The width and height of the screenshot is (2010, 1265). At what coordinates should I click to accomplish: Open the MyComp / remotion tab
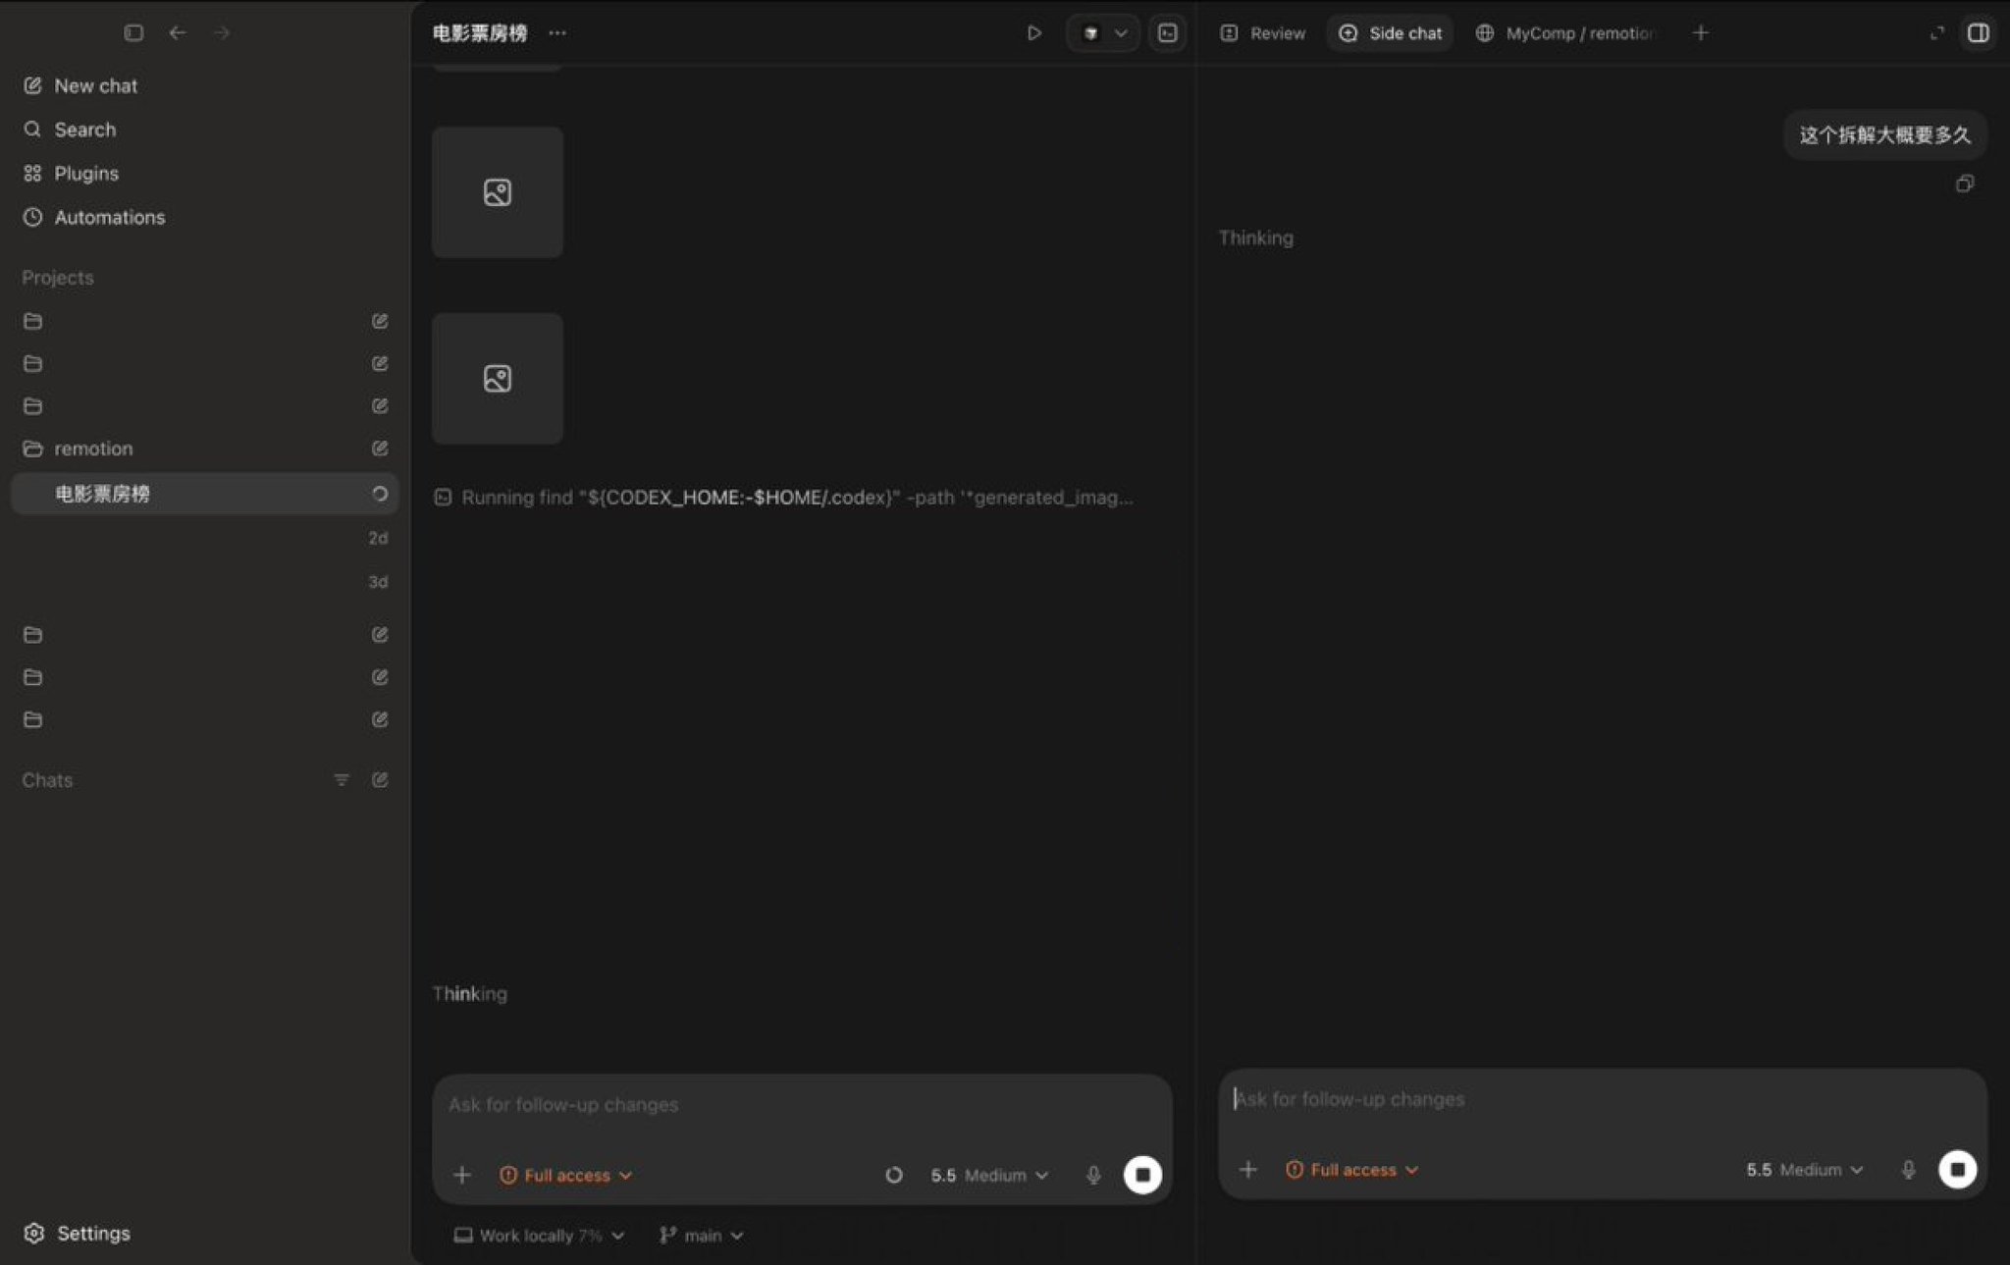(x=1566, y=33)
